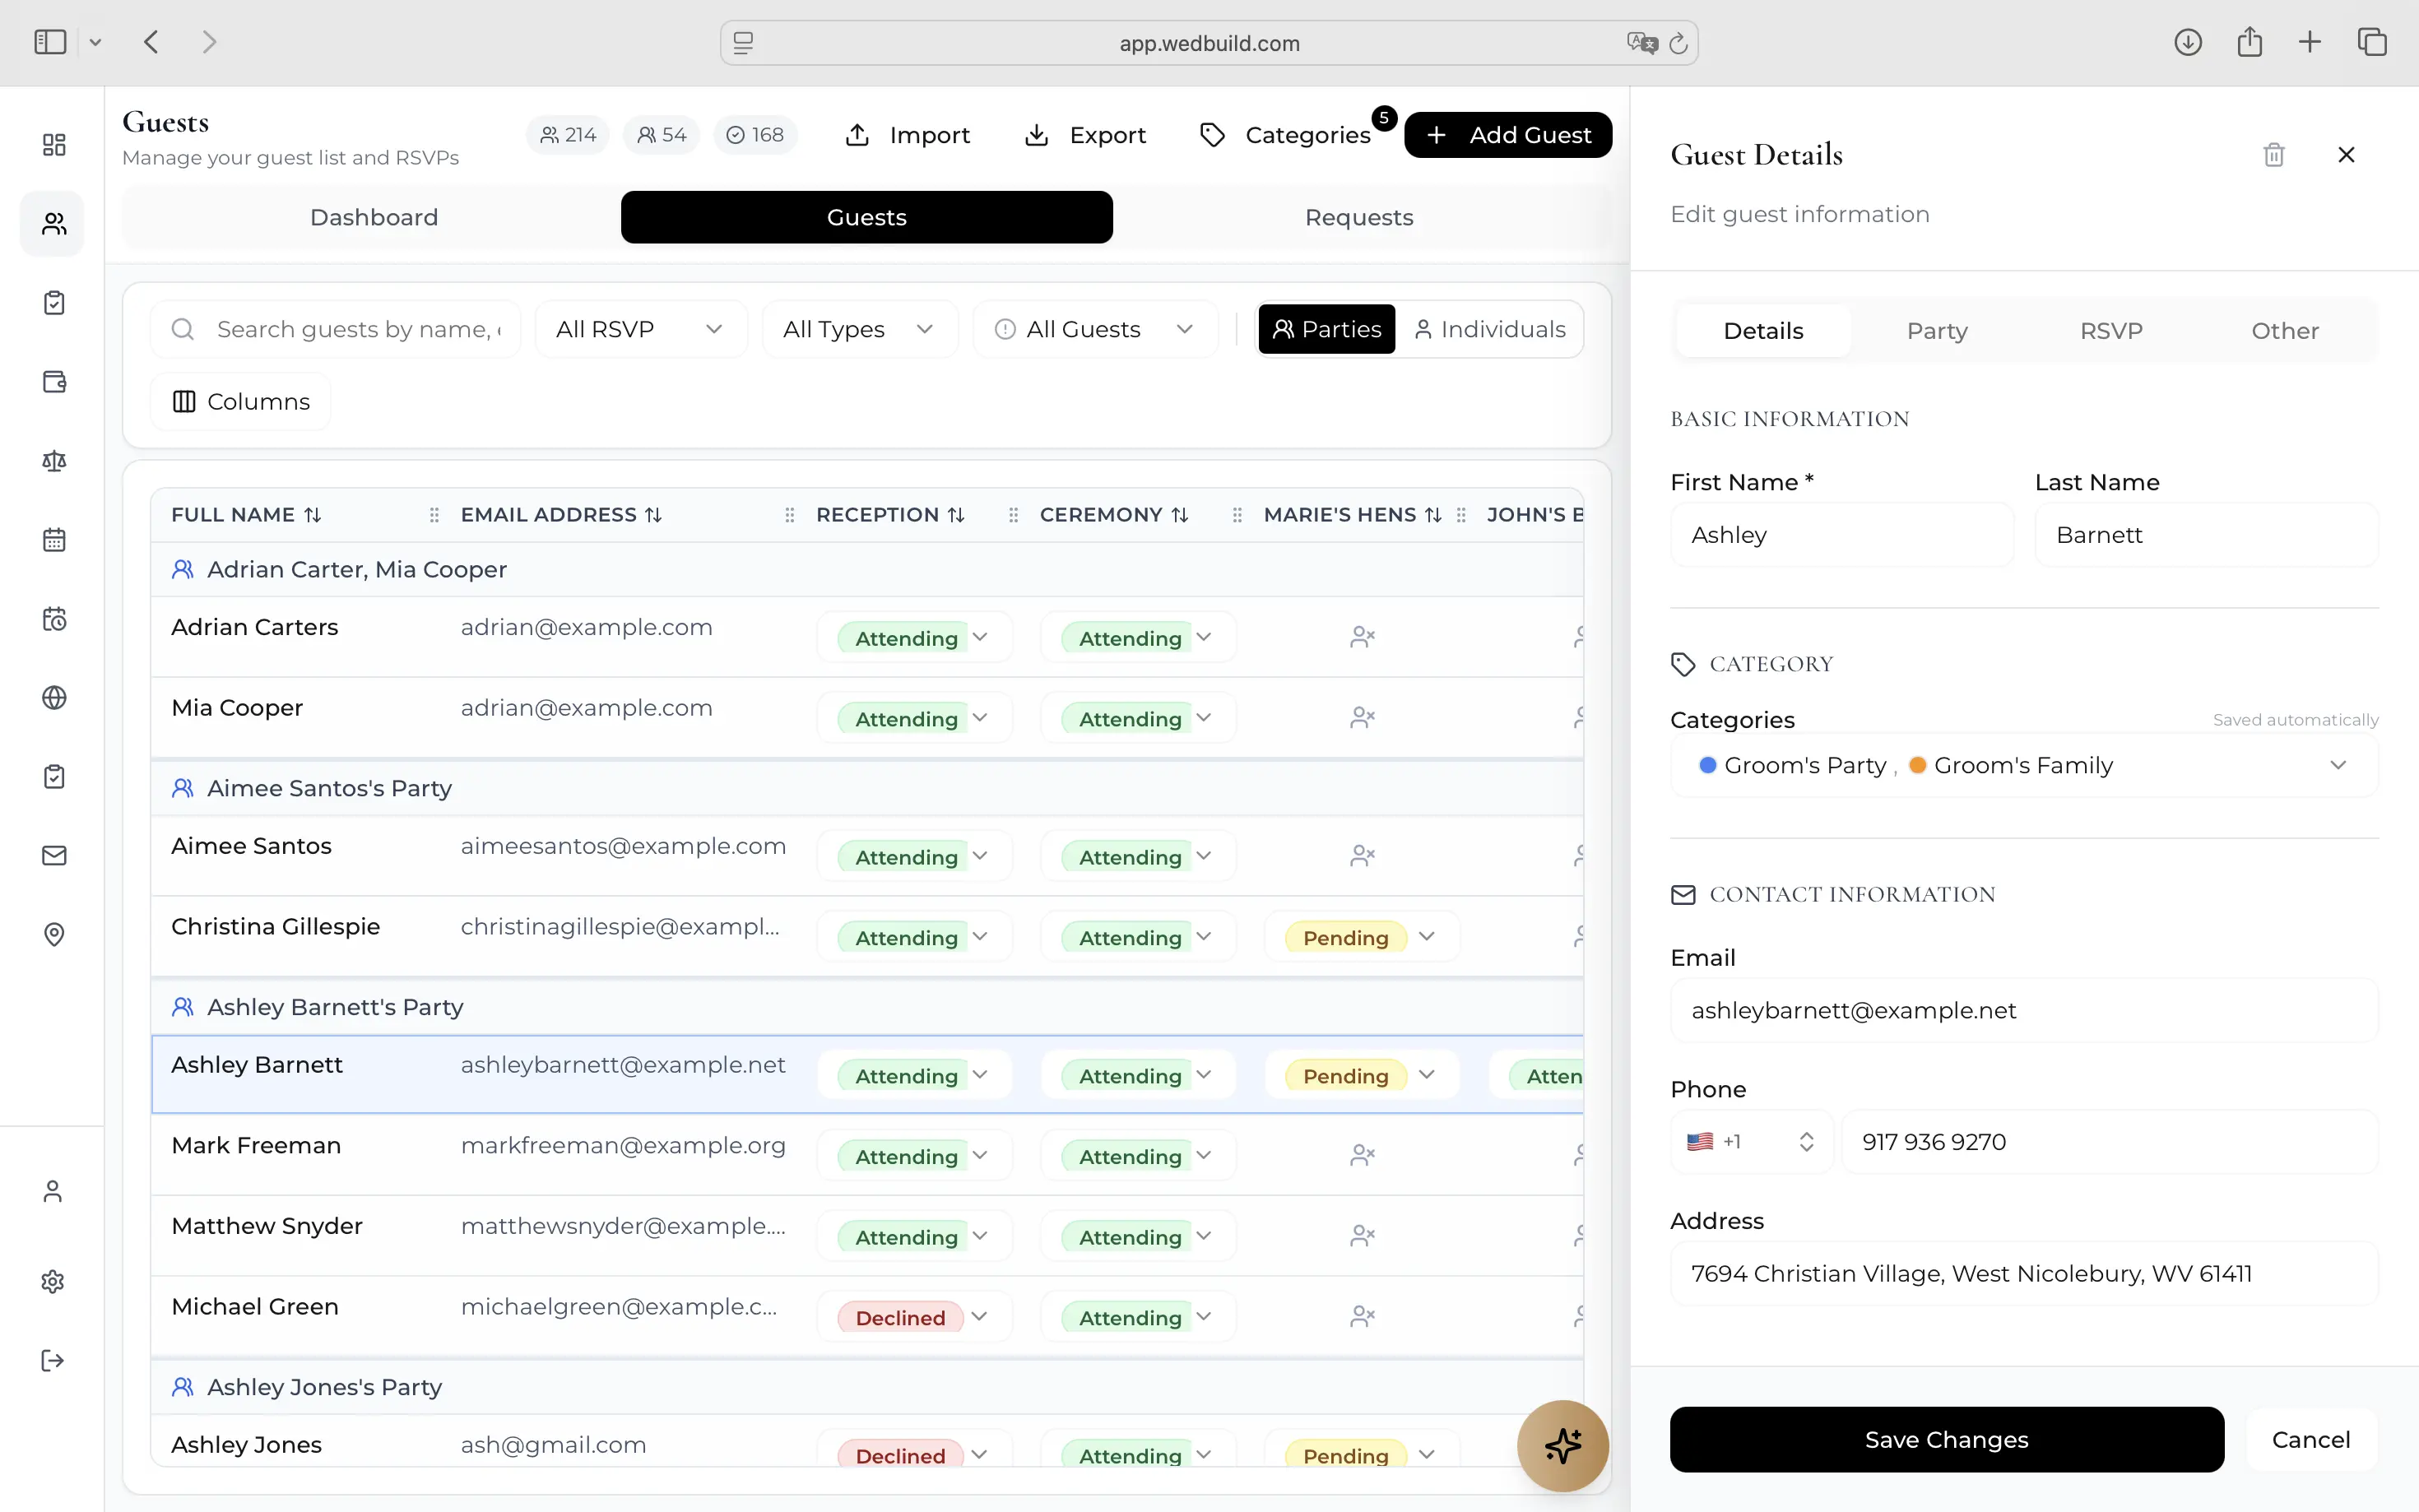Open the map pin location icon in sidebar

point(54,935)
